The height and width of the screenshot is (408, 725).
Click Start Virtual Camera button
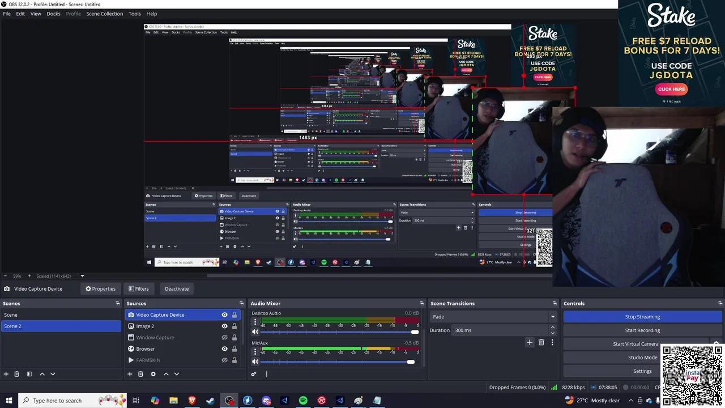coord(636,344)
